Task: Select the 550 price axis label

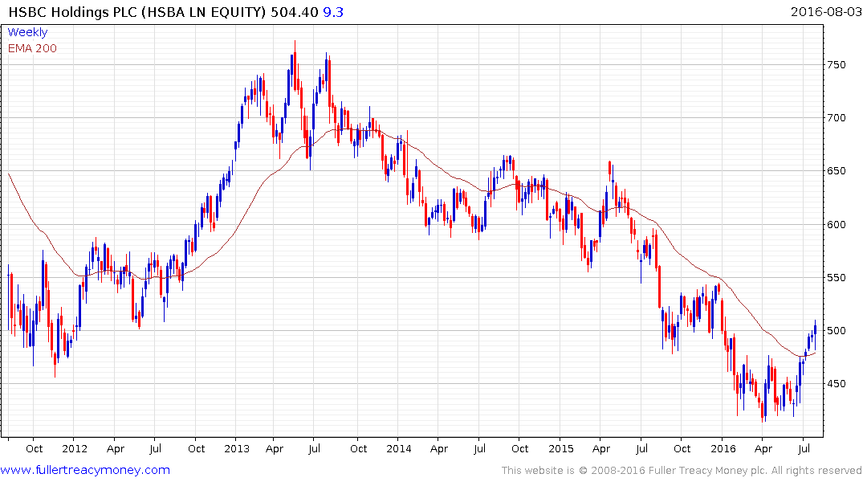Action: [836, 278]
